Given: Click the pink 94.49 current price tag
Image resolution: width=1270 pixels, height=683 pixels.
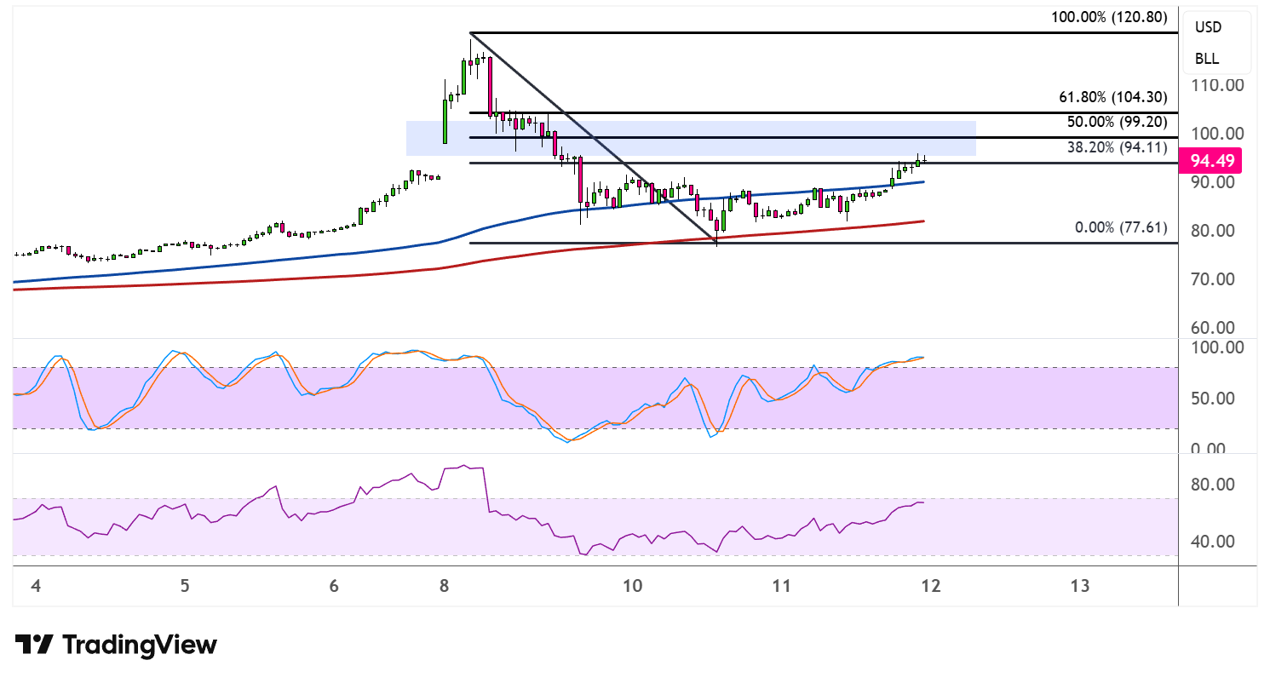Looking at the screenshot, I should coord(1209,160).
